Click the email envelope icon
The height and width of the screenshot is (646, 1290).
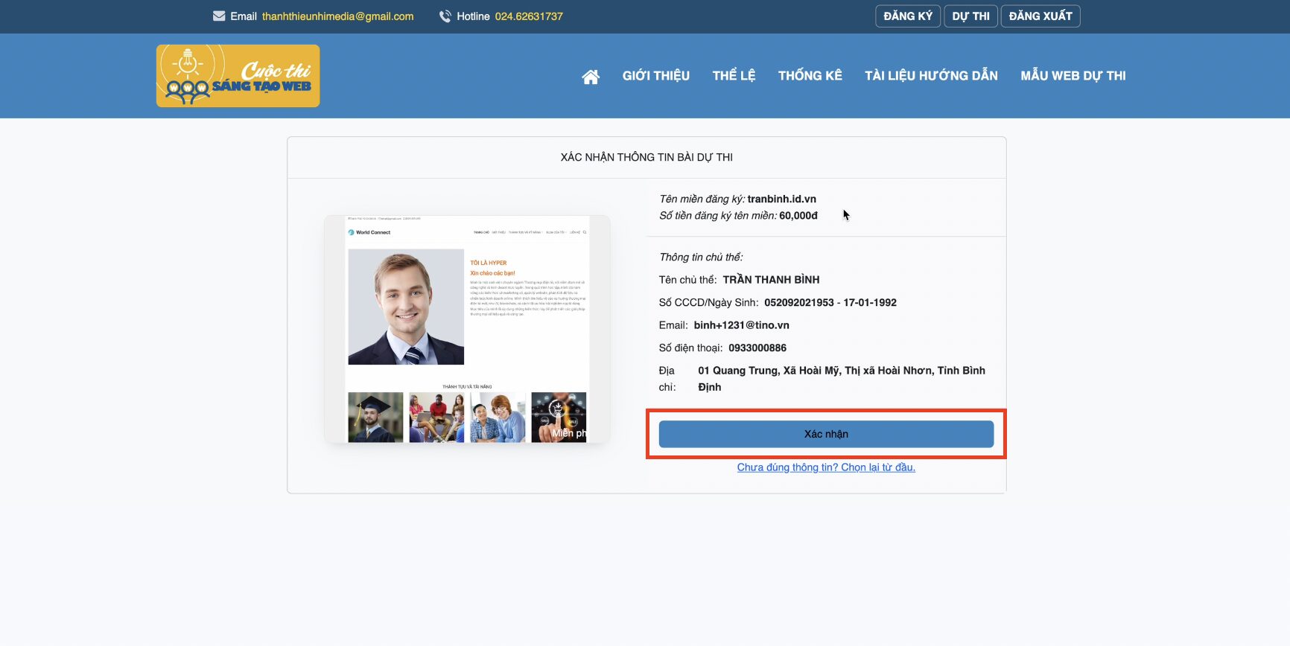click(x=219, y=16)
